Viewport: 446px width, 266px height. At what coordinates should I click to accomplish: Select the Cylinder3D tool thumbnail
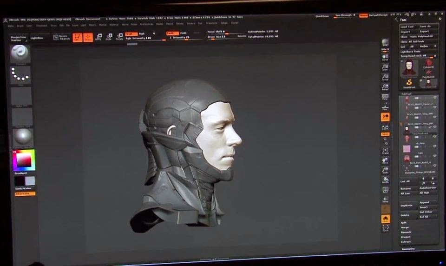pos(428,64)
